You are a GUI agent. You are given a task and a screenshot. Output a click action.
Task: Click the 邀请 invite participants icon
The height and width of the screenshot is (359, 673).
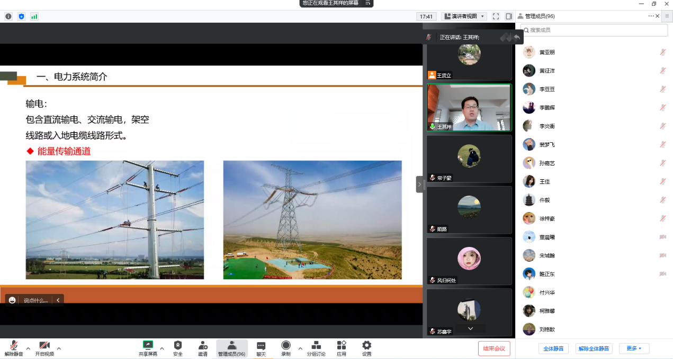tap(203, 345)
